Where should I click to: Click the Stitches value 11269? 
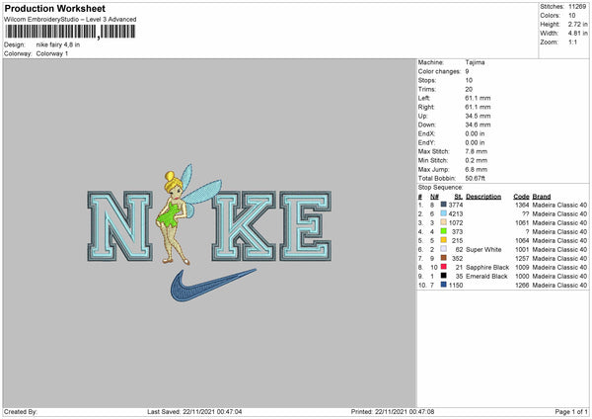pyautogui.click(x=577, y=7)
